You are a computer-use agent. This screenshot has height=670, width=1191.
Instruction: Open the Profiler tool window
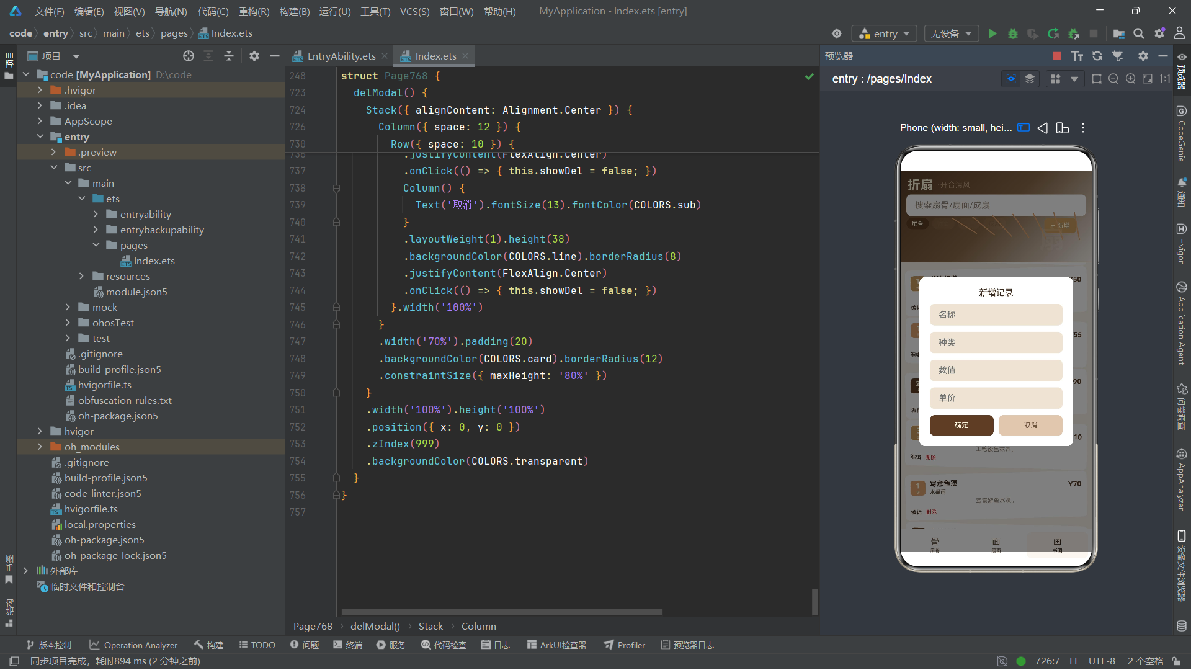pyautogui.click(x=625, y=645)
